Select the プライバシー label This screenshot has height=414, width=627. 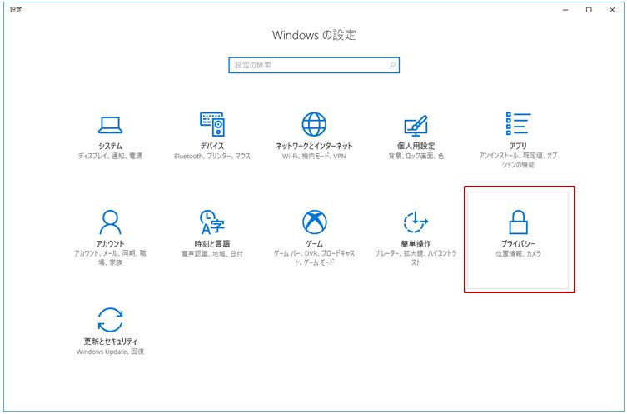[518, 243]
